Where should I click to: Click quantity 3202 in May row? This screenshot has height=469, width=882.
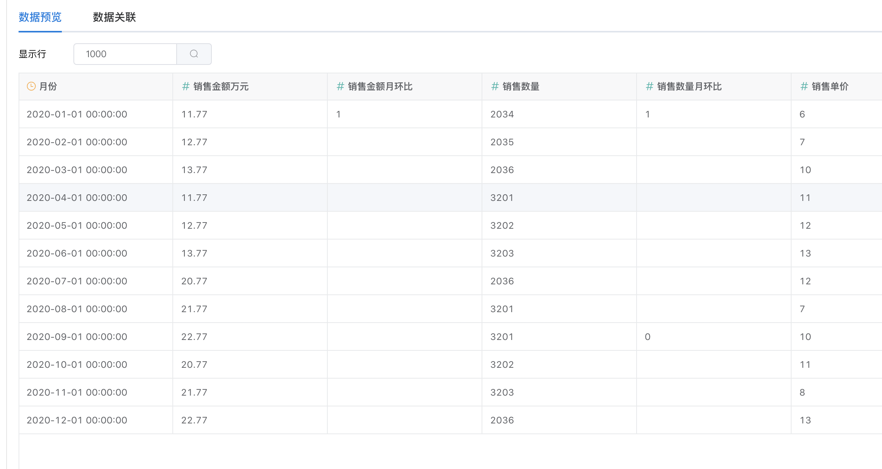coord(502,226)
